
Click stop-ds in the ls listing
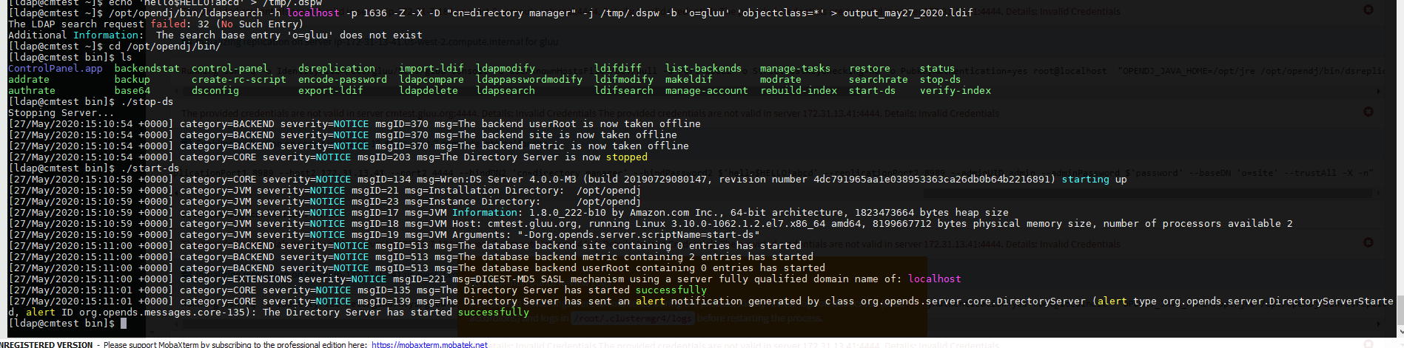click(941, 79)
